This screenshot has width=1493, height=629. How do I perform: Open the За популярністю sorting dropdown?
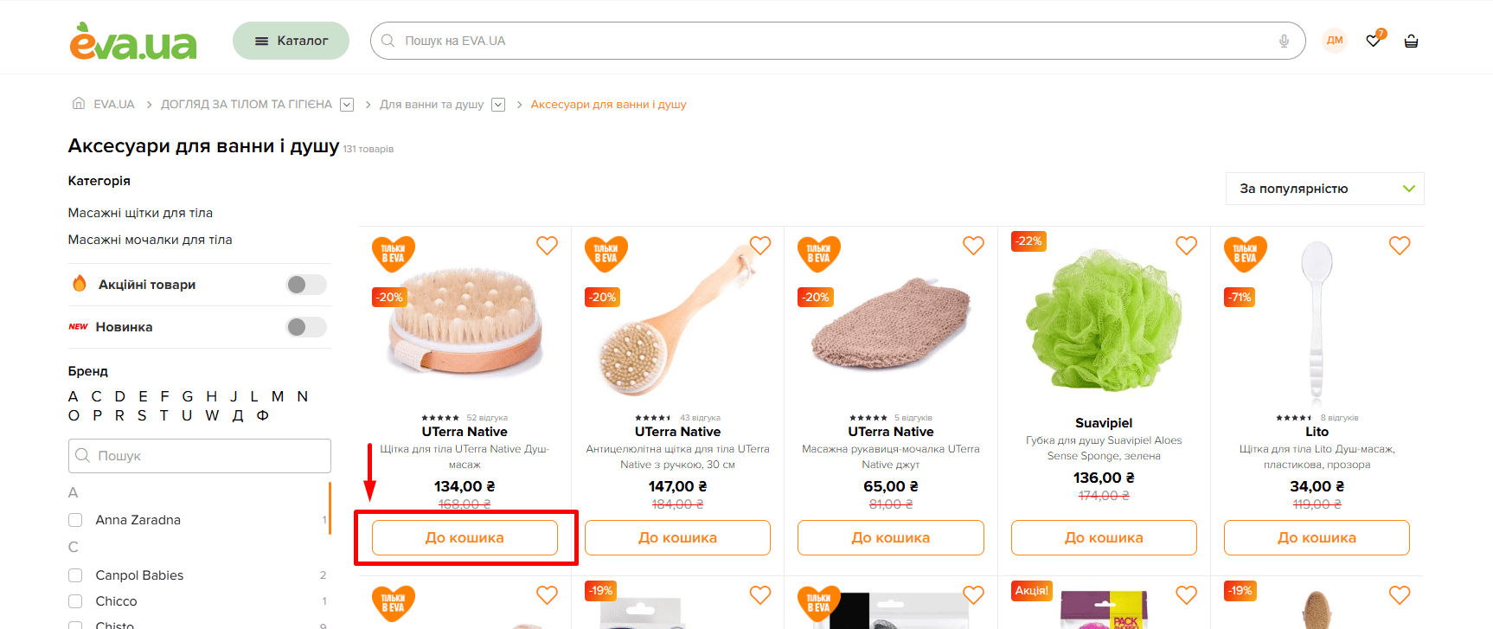(x=1324, y=189)
